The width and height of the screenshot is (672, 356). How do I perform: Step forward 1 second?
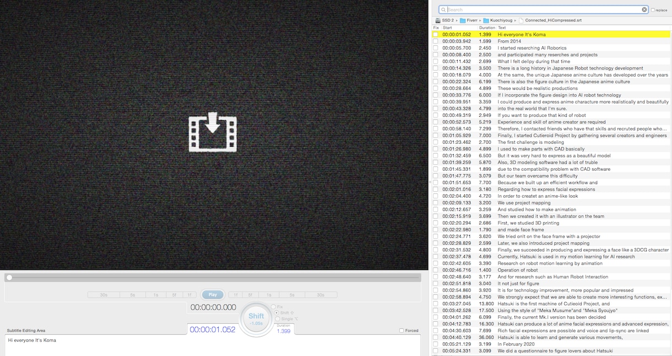click(x=269, y=295)
